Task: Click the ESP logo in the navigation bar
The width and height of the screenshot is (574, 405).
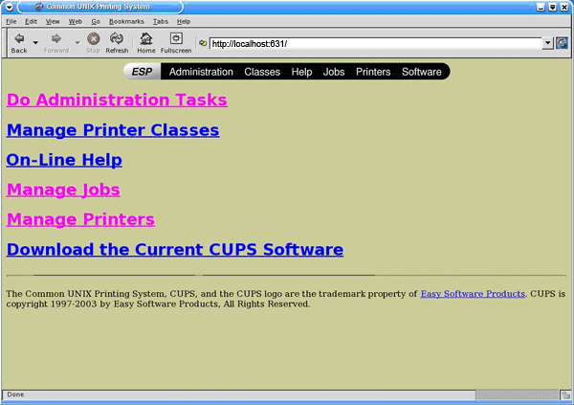Action: [x=143, y=72]
